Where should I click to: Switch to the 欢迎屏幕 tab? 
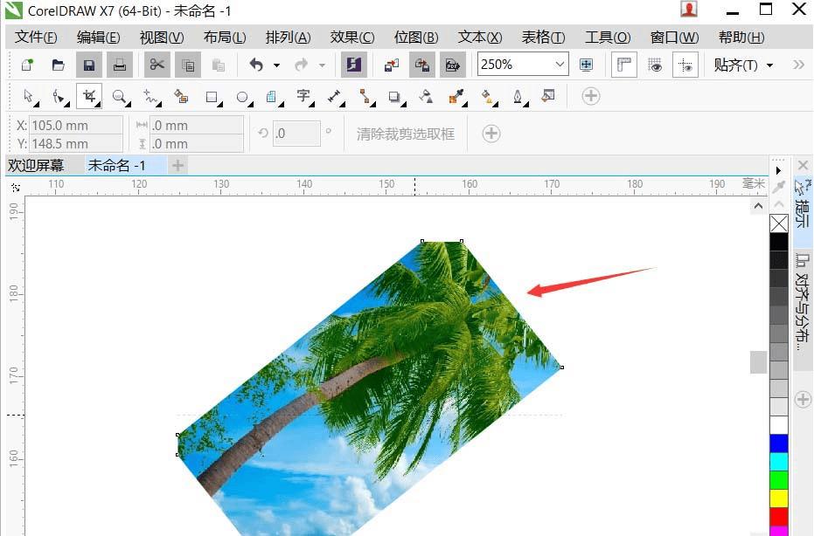coord(36,165)
